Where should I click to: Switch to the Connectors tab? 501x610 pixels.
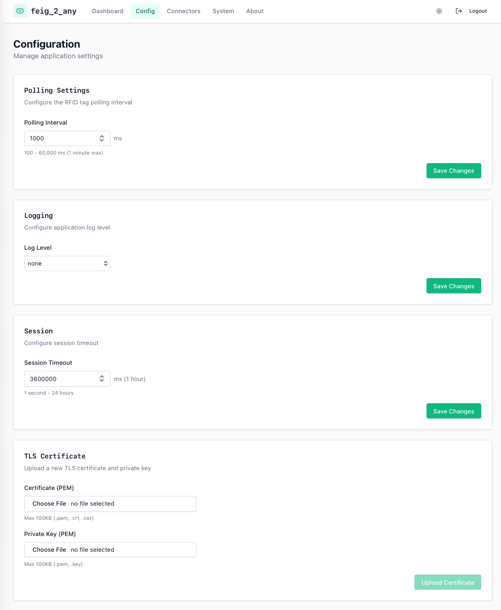click(x=183, y=11)
